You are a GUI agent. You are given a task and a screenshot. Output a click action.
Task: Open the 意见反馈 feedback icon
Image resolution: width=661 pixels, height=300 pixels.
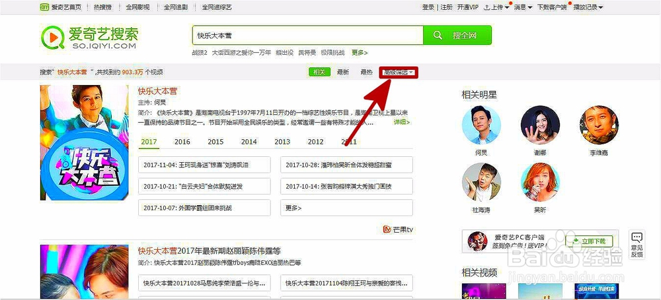(637, 245)
